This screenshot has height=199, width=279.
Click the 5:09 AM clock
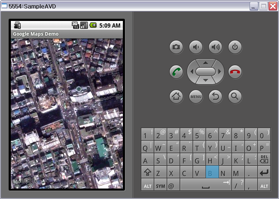(x=110, y=25)
